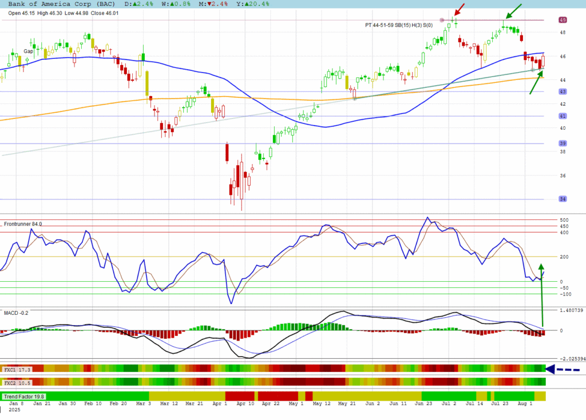586x420 pixels.
Task: Click the 44 price axis label
Action: [x=563, y=80]
